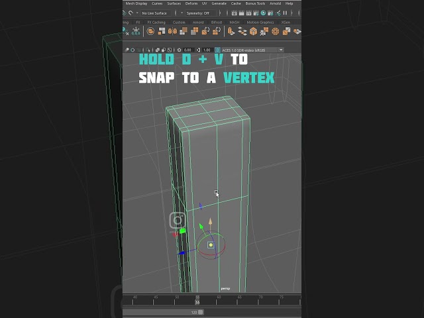Switch to the XGen shelf tab

click(x=286, y=23)
